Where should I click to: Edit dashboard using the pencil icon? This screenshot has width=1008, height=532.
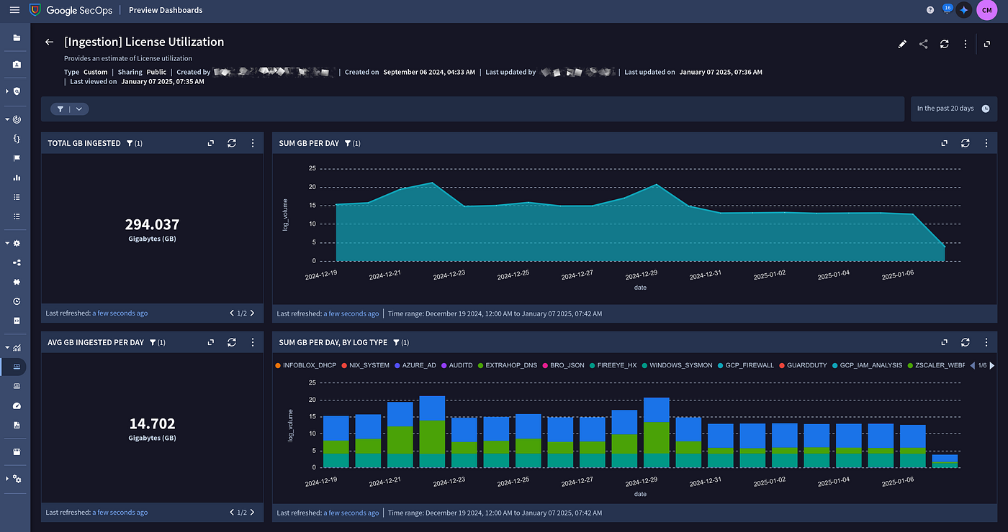pos(902,45)
